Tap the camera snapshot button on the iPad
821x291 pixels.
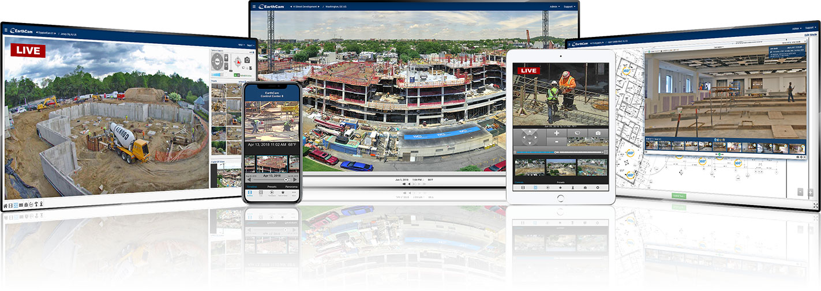(x=598, y=133)
